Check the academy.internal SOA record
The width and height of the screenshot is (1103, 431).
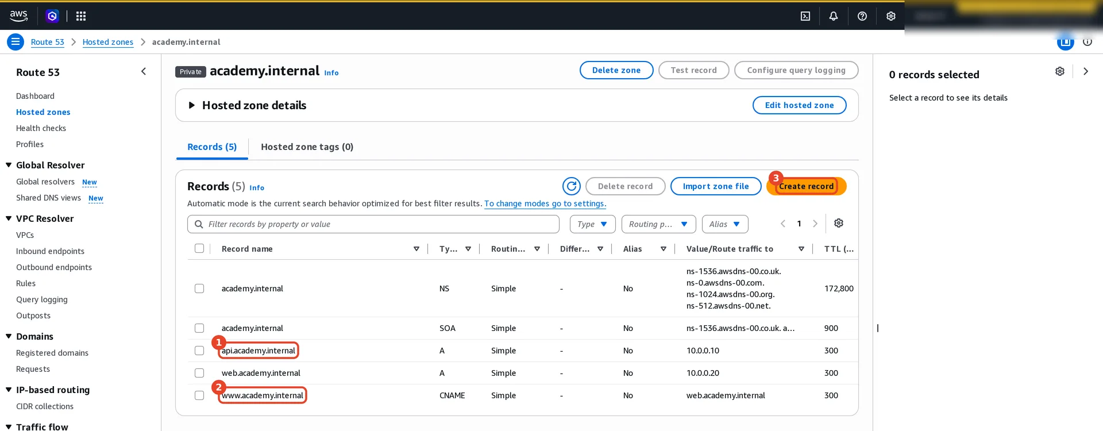(x=199, y=328)
